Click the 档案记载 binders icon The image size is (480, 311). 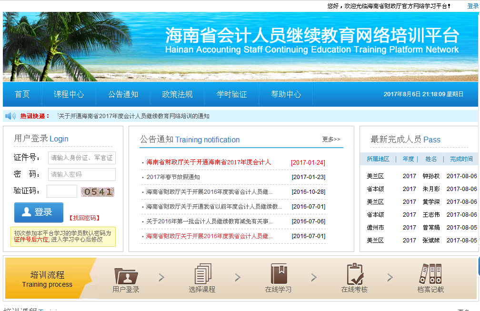pyautogui.click(x=430, y=274)
